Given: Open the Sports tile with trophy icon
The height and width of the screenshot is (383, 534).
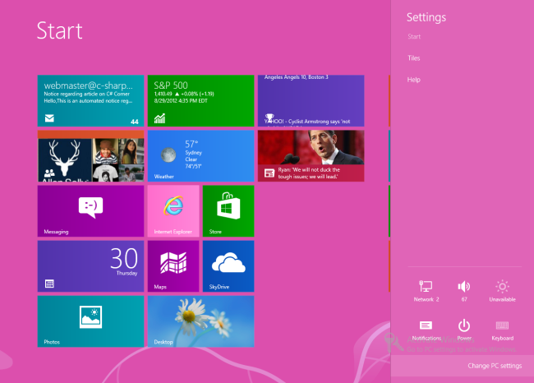Looking at the screenshot, I should pos(311,101).
